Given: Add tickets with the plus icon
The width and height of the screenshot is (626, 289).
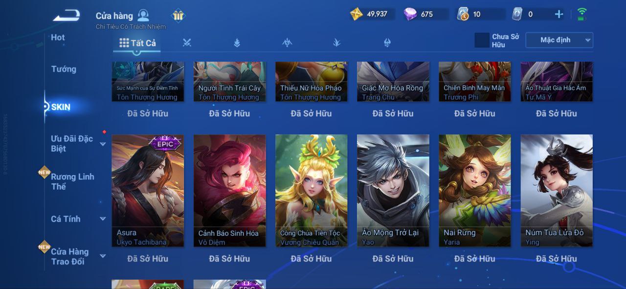Looking at the screenshot, I should [559, 14].
